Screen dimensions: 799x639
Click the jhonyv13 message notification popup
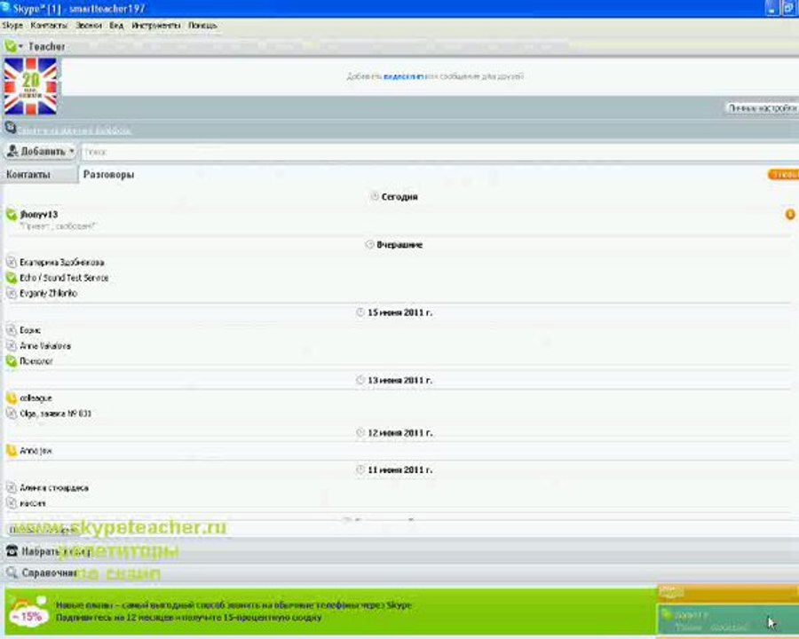728,620
